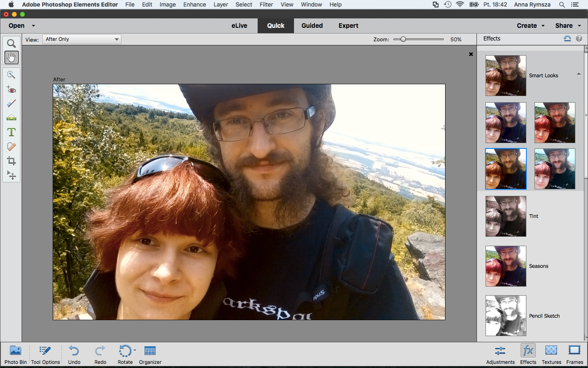Image resolution: width=588 pixels, height=368 pixels.
Task: Select the Hand tool
Action: 11,58
